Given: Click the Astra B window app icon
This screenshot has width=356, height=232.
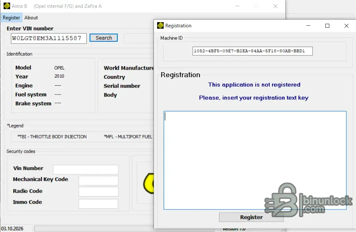Looking at the screenshot, I should click(x=7, y=6).
